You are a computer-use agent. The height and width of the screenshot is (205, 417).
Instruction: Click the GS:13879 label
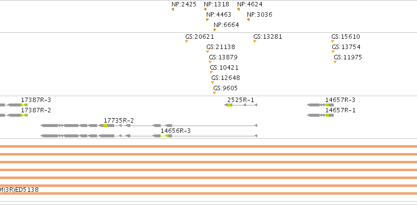(223, 57)
